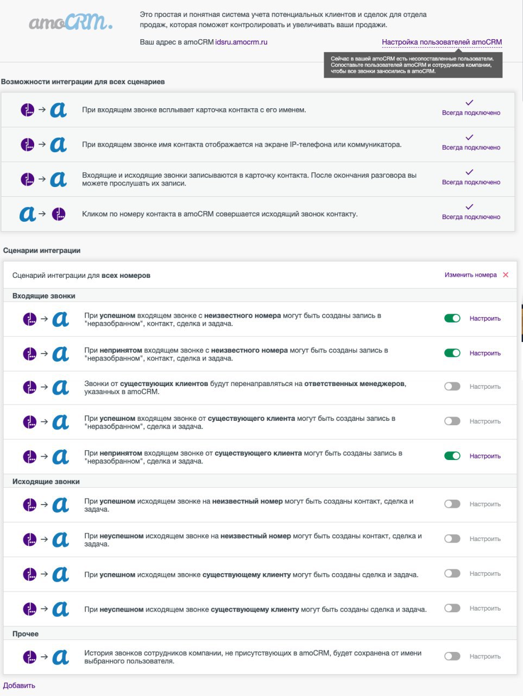Click Сценарий интеграции для всех номеров title
The height and width of the screenshot is (696, 523).
pyautogui.click(x=81, y=275)
